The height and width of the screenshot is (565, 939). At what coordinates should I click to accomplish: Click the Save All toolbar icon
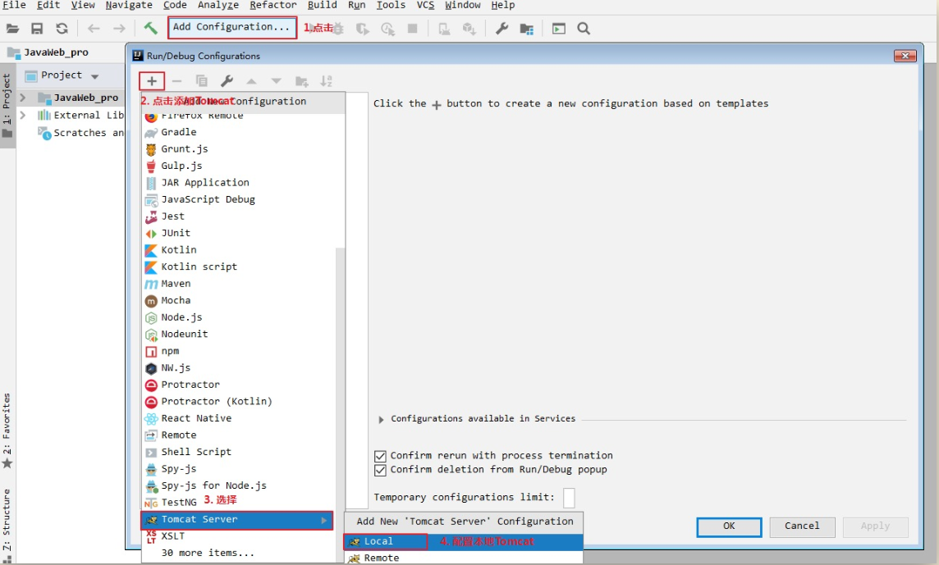point(37,28)
